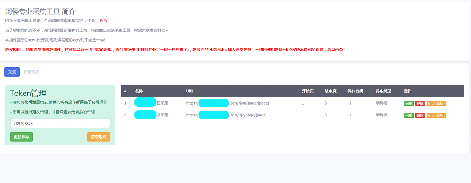Click the 开始页 column header
The image size is (471, 183).
pyautogui.click(x=308, y=91)
